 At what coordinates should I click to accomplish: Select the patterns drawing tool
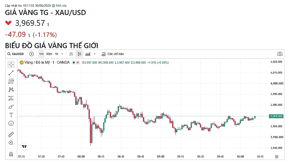(x=11, y=90)
